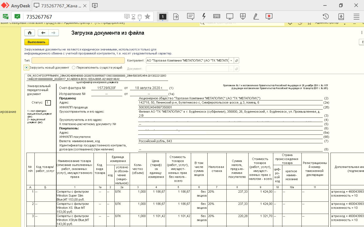Image resolution: width=364 pixels, height=227 pixels.
Task: Open the AnyDesk logo home tab
Action: pyautogui.click(x=16, y=5)
